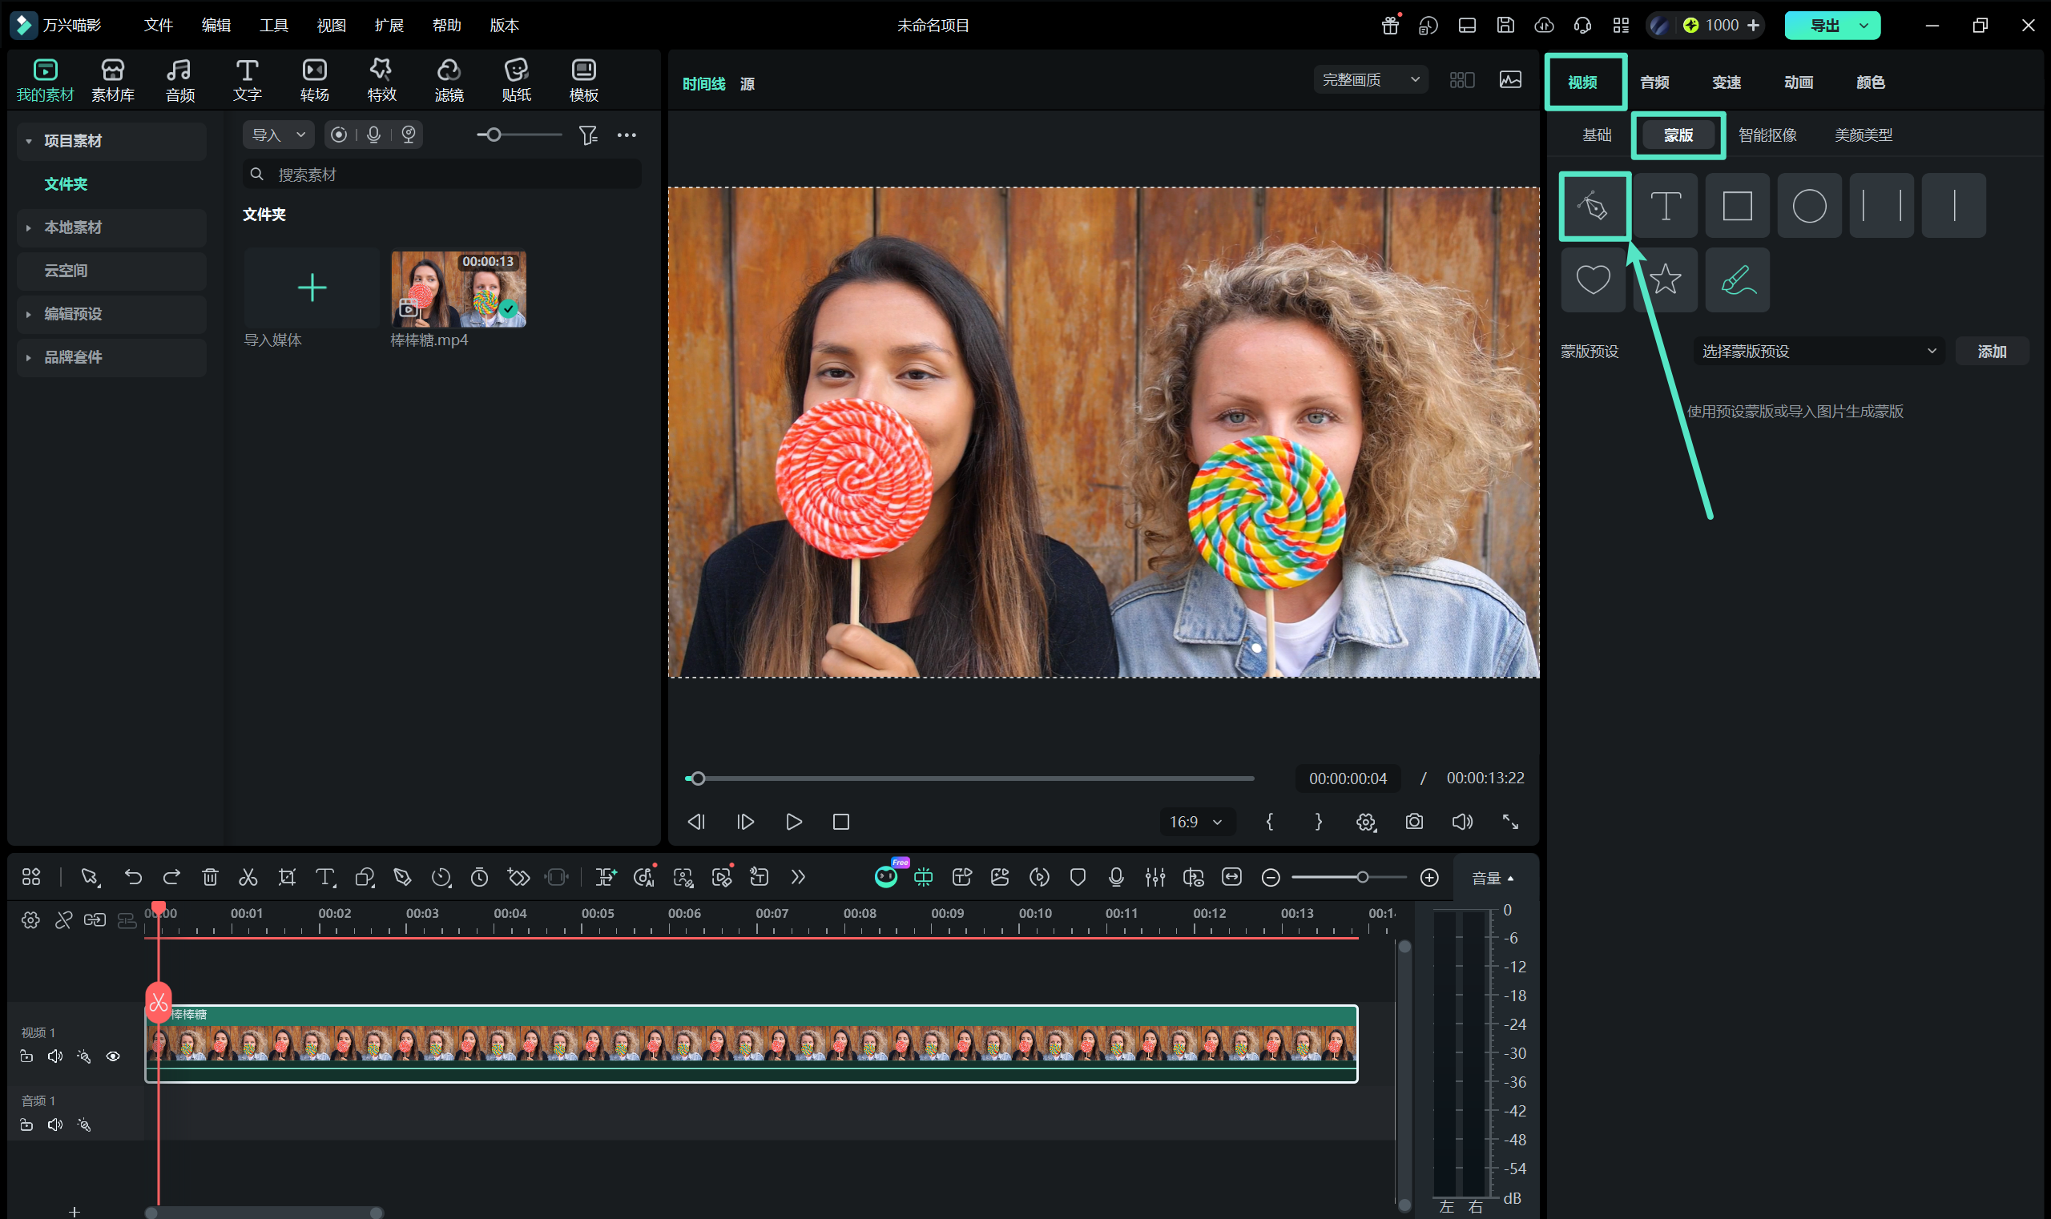Screen dimensions: 2051x1219
Task: Open the 工具 menu
Action: point(274,25)
